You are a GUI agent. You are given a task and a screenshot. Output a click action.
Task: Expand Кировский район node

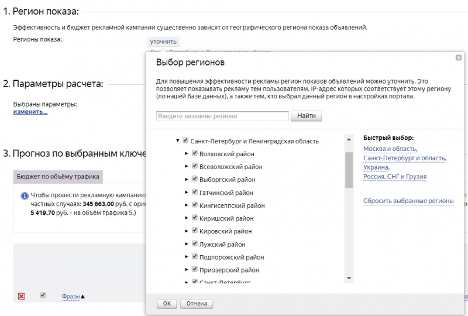click(187, 231)
